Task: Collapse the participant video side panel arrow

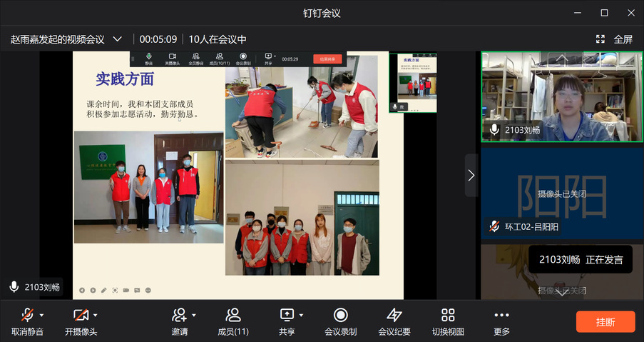Action: [x=471, y=175]
